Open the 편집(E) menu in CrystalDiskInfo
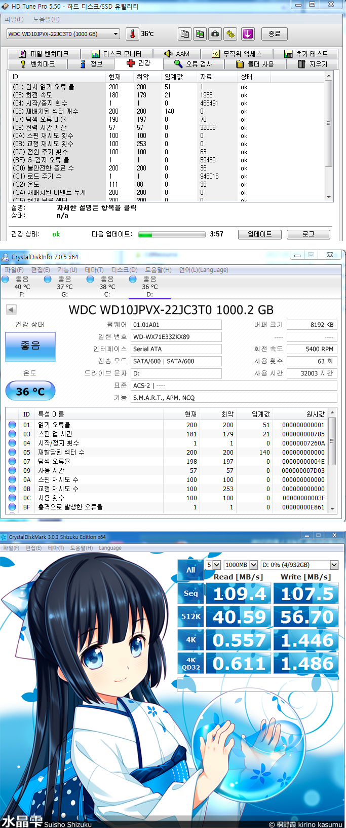 point(41,270)
